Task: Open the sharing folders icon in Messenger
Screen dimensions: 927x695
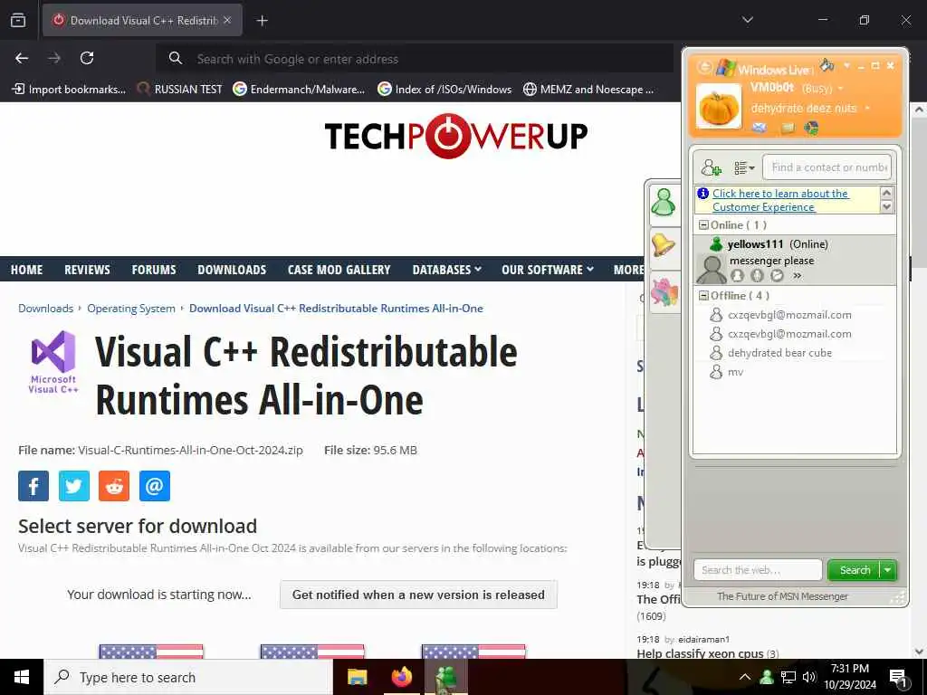Action: click(788, 128)
